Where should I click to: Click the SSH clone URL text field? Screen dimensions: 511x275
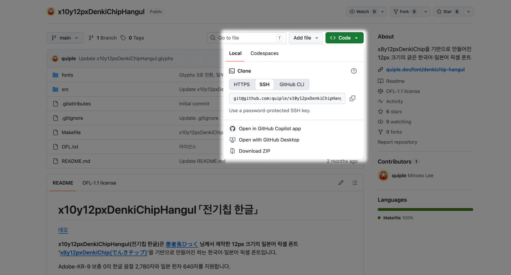(x=287, y=98)
